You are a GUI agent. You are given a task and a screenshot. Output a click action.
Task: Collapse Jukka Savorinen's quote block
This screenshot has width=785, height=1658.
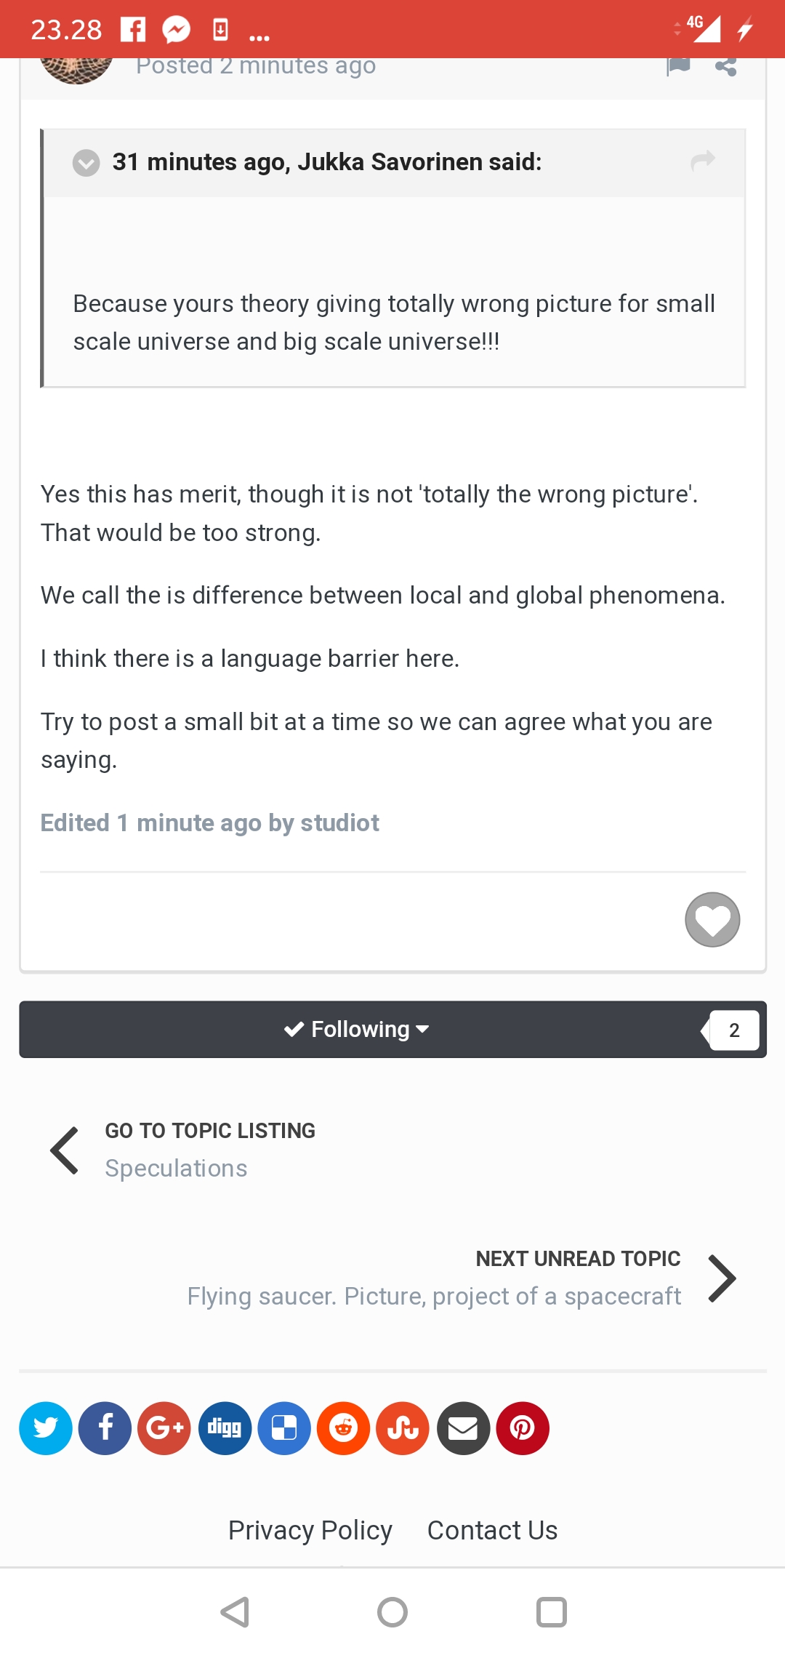pos(86,163)
